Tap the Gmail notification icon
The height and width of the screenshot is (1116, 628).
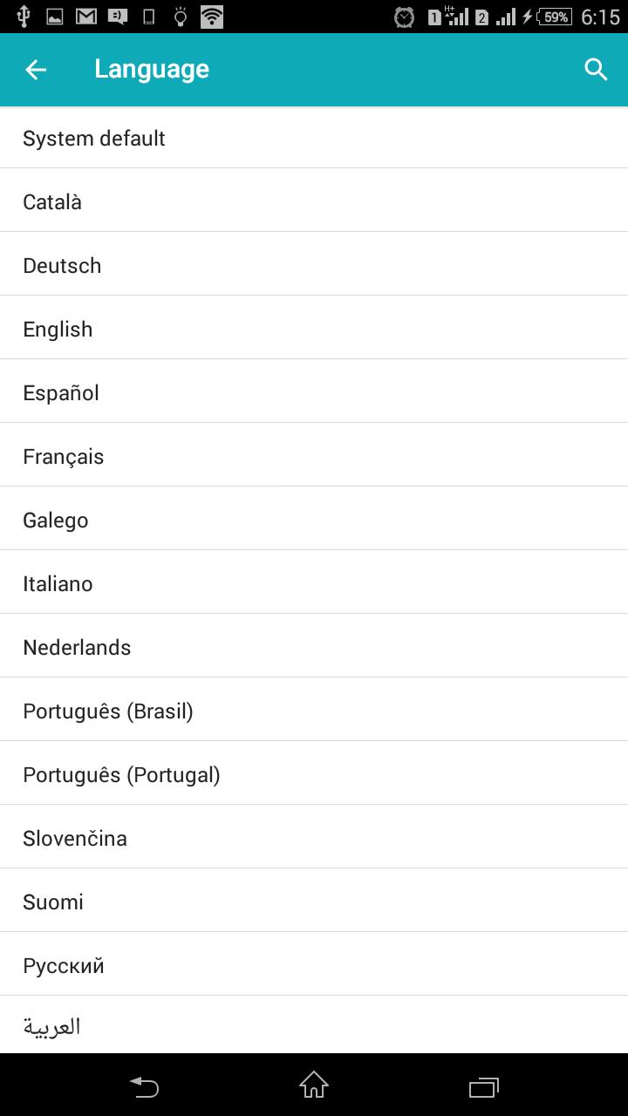click(x=85, y=16)
